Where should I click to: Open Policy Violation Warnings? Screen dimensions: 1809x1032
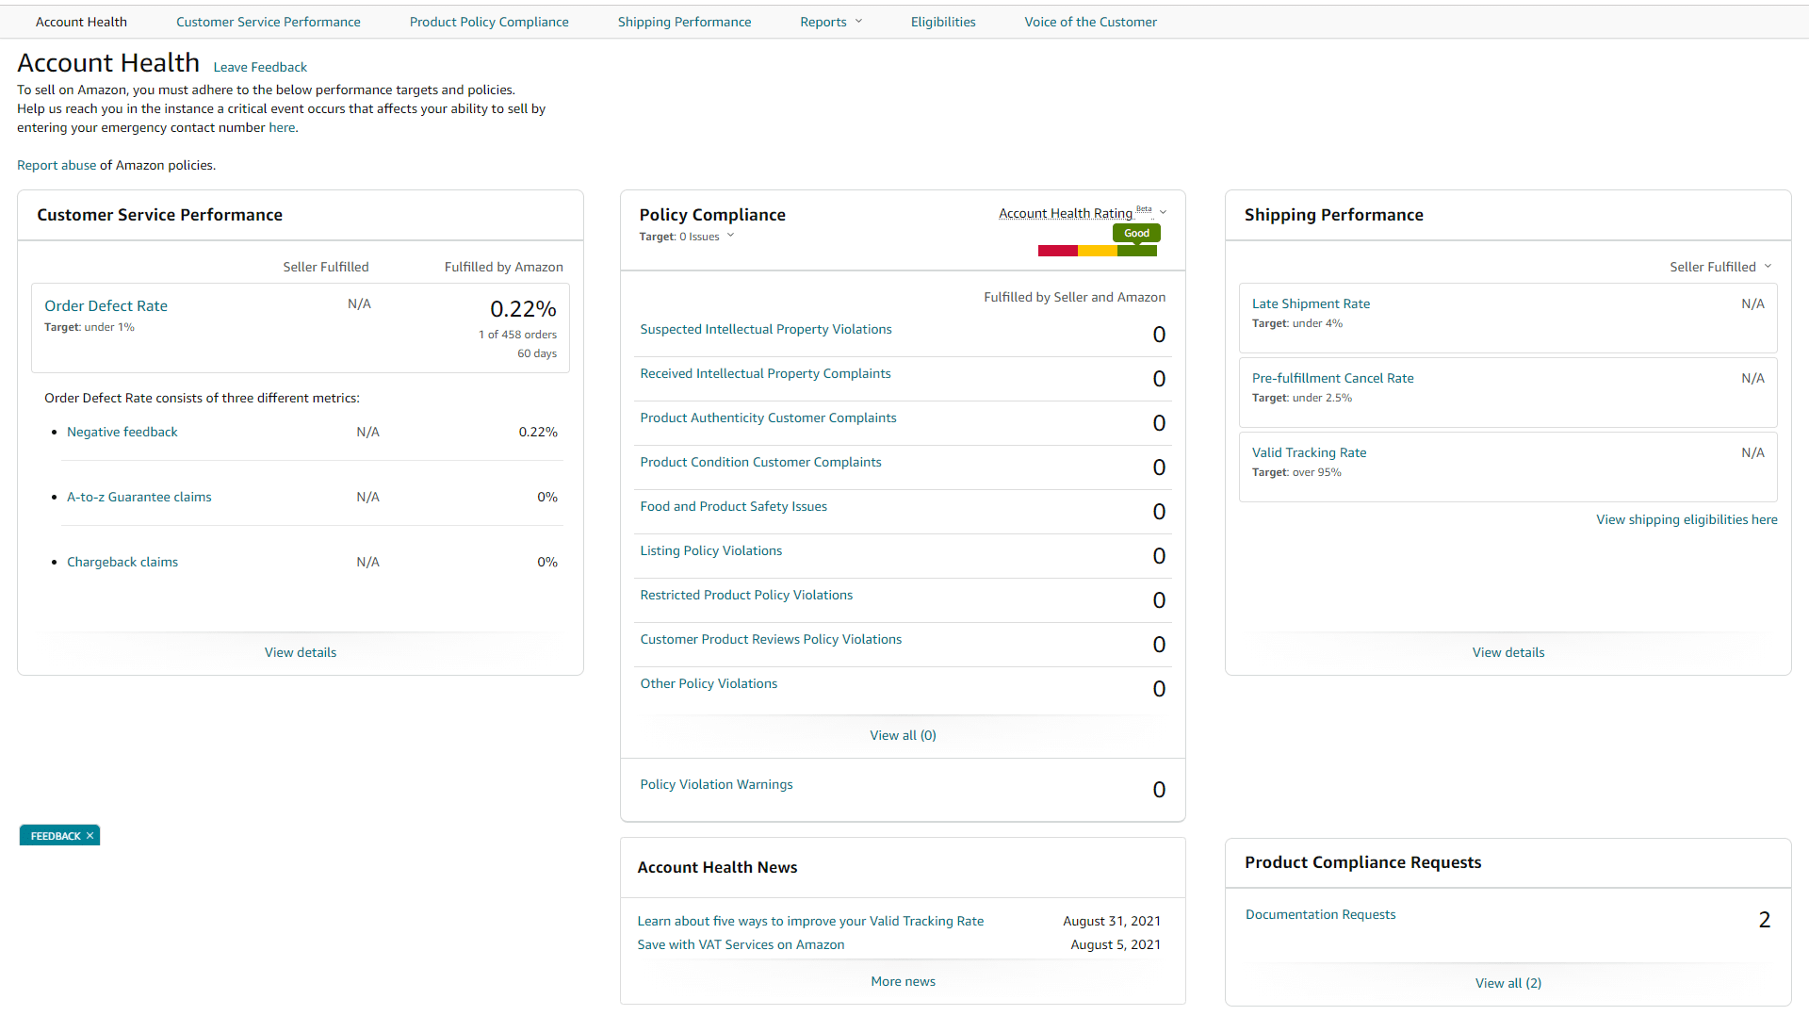[x=716, y=784]
